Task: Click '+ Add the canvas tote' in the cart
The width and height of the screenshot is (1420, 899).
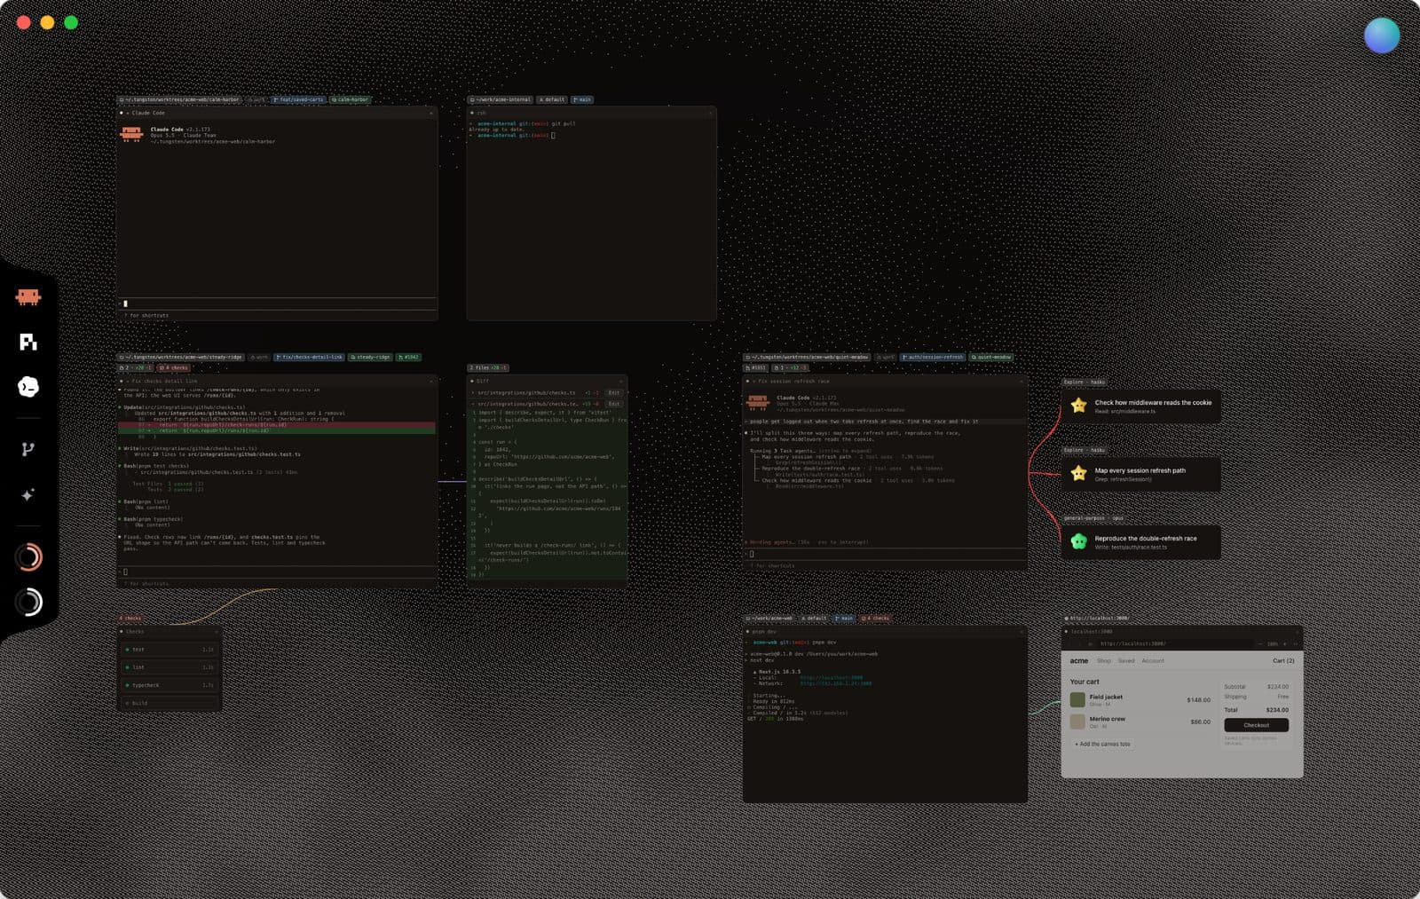Action: [1102, 744]
